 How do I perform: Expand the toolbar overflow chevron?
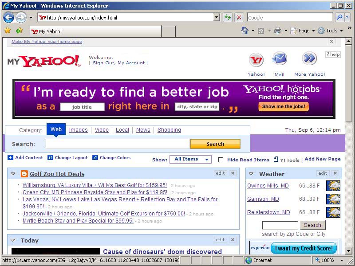pyautogui.click(x=349, y=28)
